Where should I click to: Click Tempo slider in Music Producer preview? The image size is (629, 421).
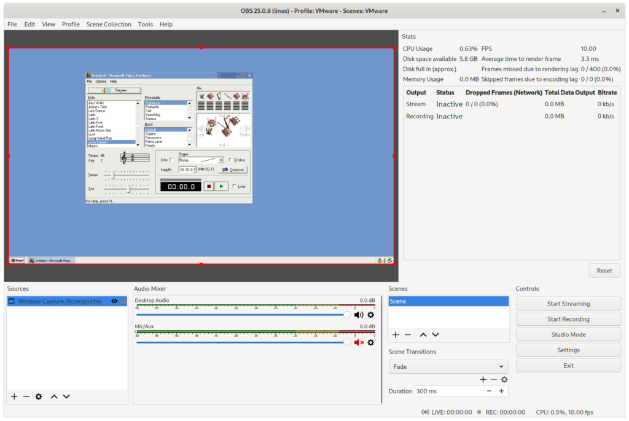pyautogui.click(x=127, y=176)
